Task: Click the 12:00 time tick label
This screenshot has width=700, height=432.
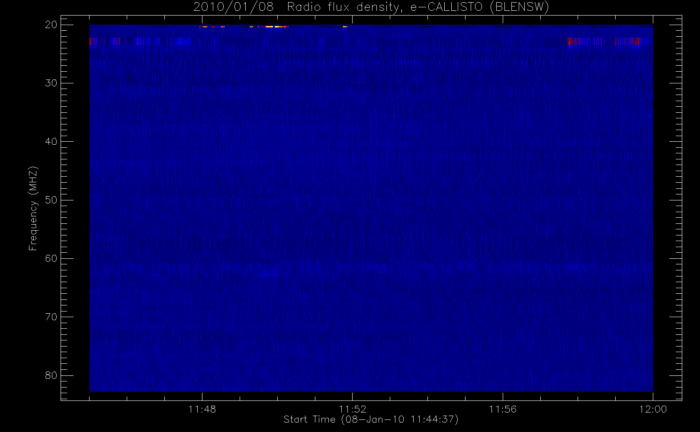Action: click(x=653, y=409)
